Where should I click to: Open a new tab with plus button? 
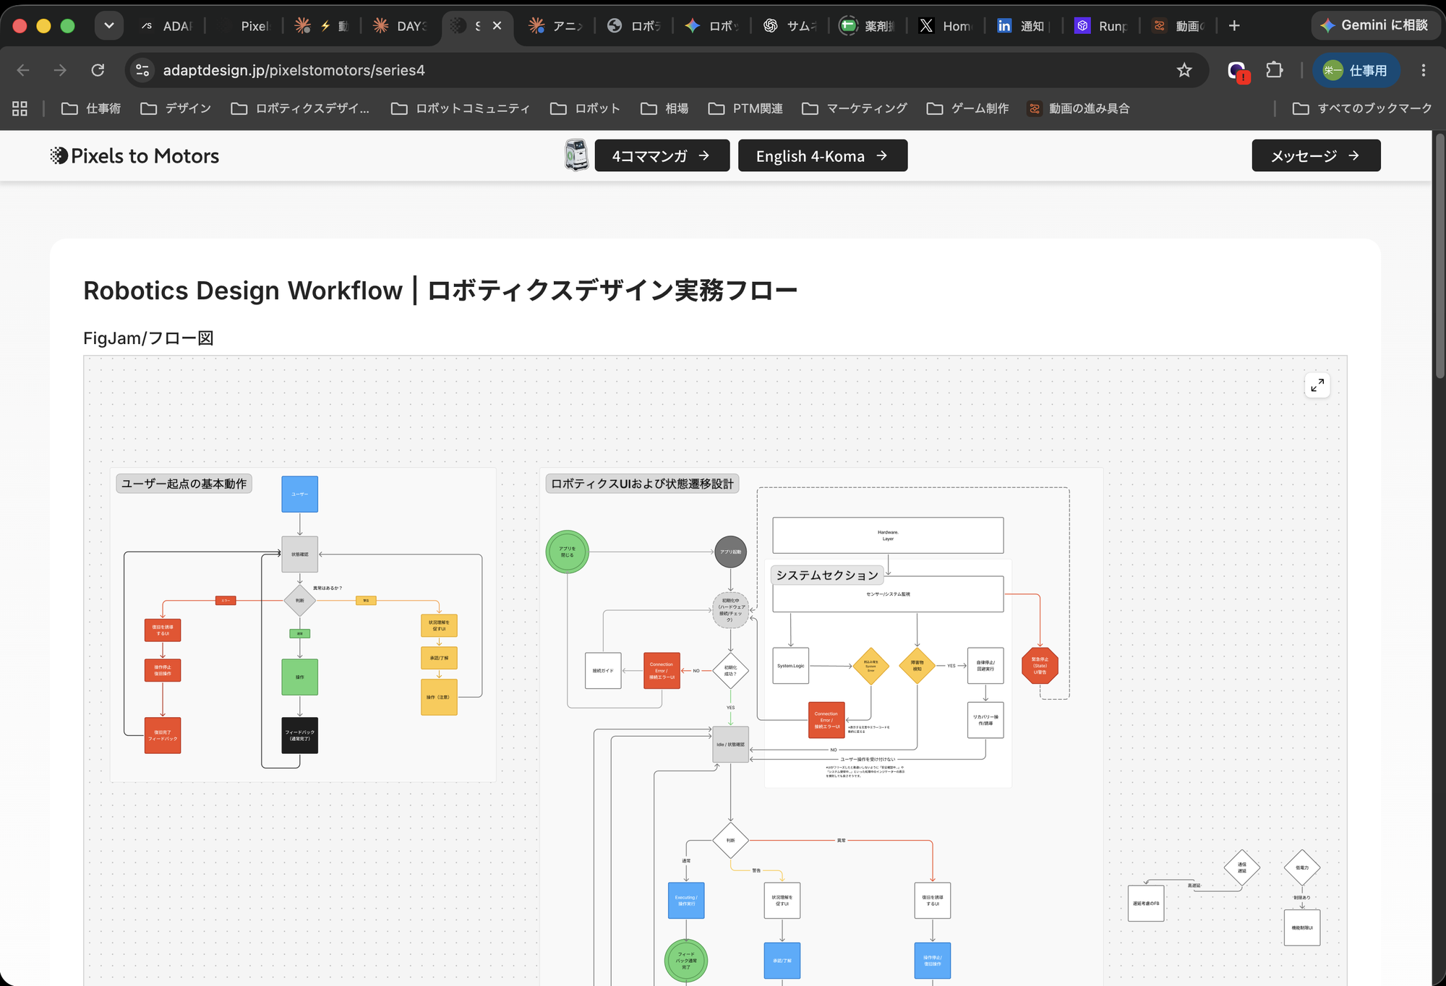click(x=1234, y=26)
